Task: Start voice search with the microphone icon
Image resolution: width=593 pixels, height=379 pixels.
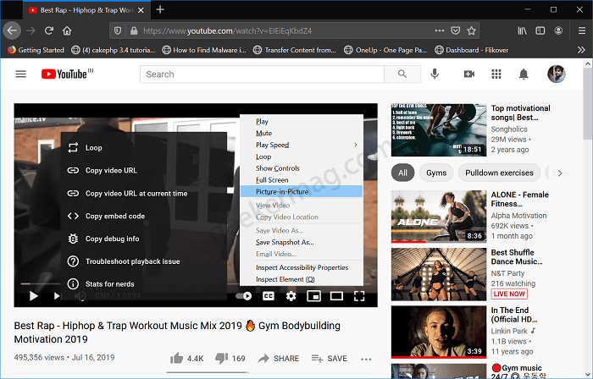Action: pos(435,74)
